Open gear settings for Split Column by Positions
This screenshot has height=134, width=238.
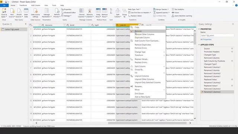tap(232, 61)
